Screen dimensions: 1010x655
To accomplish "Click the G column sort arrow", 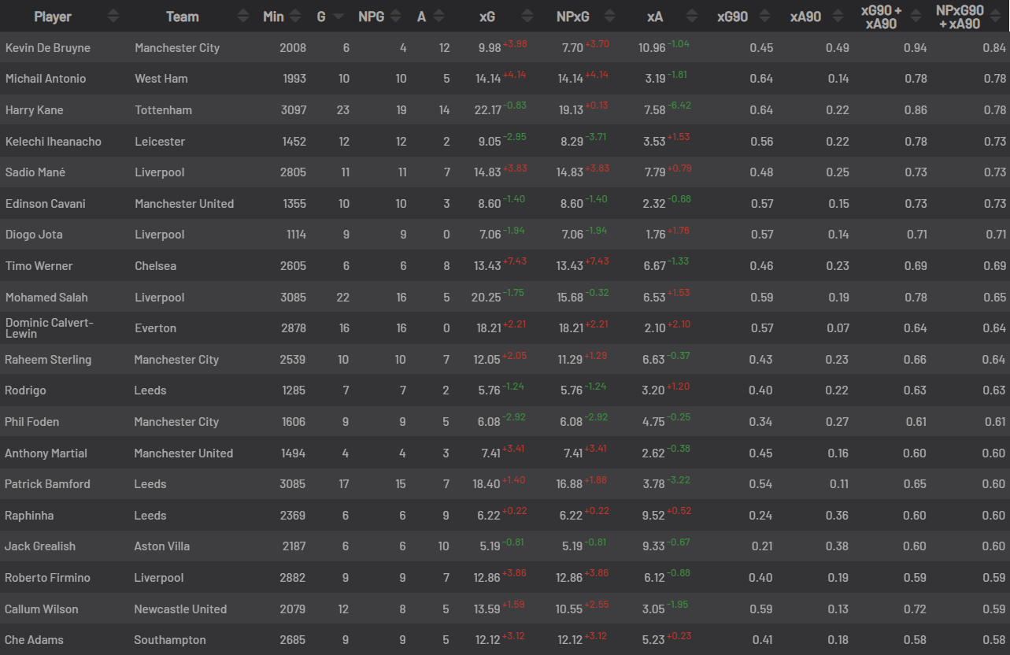I will coord(339,16).
